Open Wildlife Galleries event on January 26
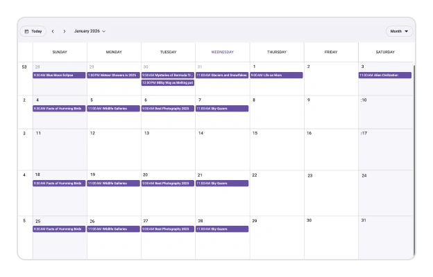Image resolution: width=433 pixels, height=277 pixels. coord(114,229)
